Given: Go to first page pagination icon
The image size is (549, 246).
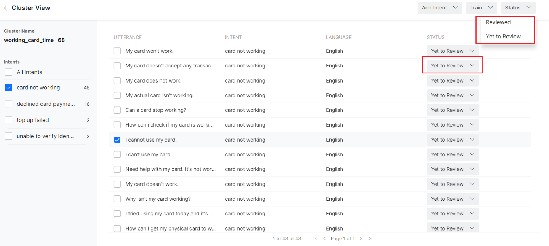Looking at the screenshot, I should tap(315, 238).
